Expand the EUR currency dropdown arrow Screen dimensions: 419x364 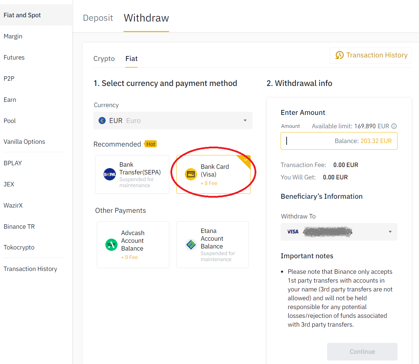pos(245,121)
